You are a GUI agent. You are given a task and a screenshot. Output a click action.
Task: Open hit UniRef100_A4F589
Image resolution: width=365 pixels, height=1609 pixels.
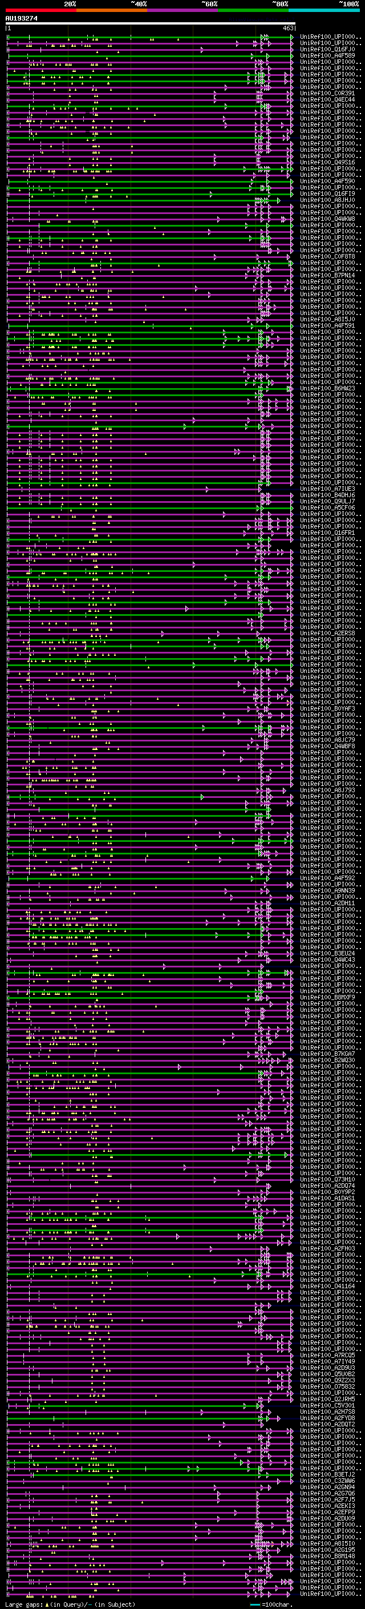327,55
